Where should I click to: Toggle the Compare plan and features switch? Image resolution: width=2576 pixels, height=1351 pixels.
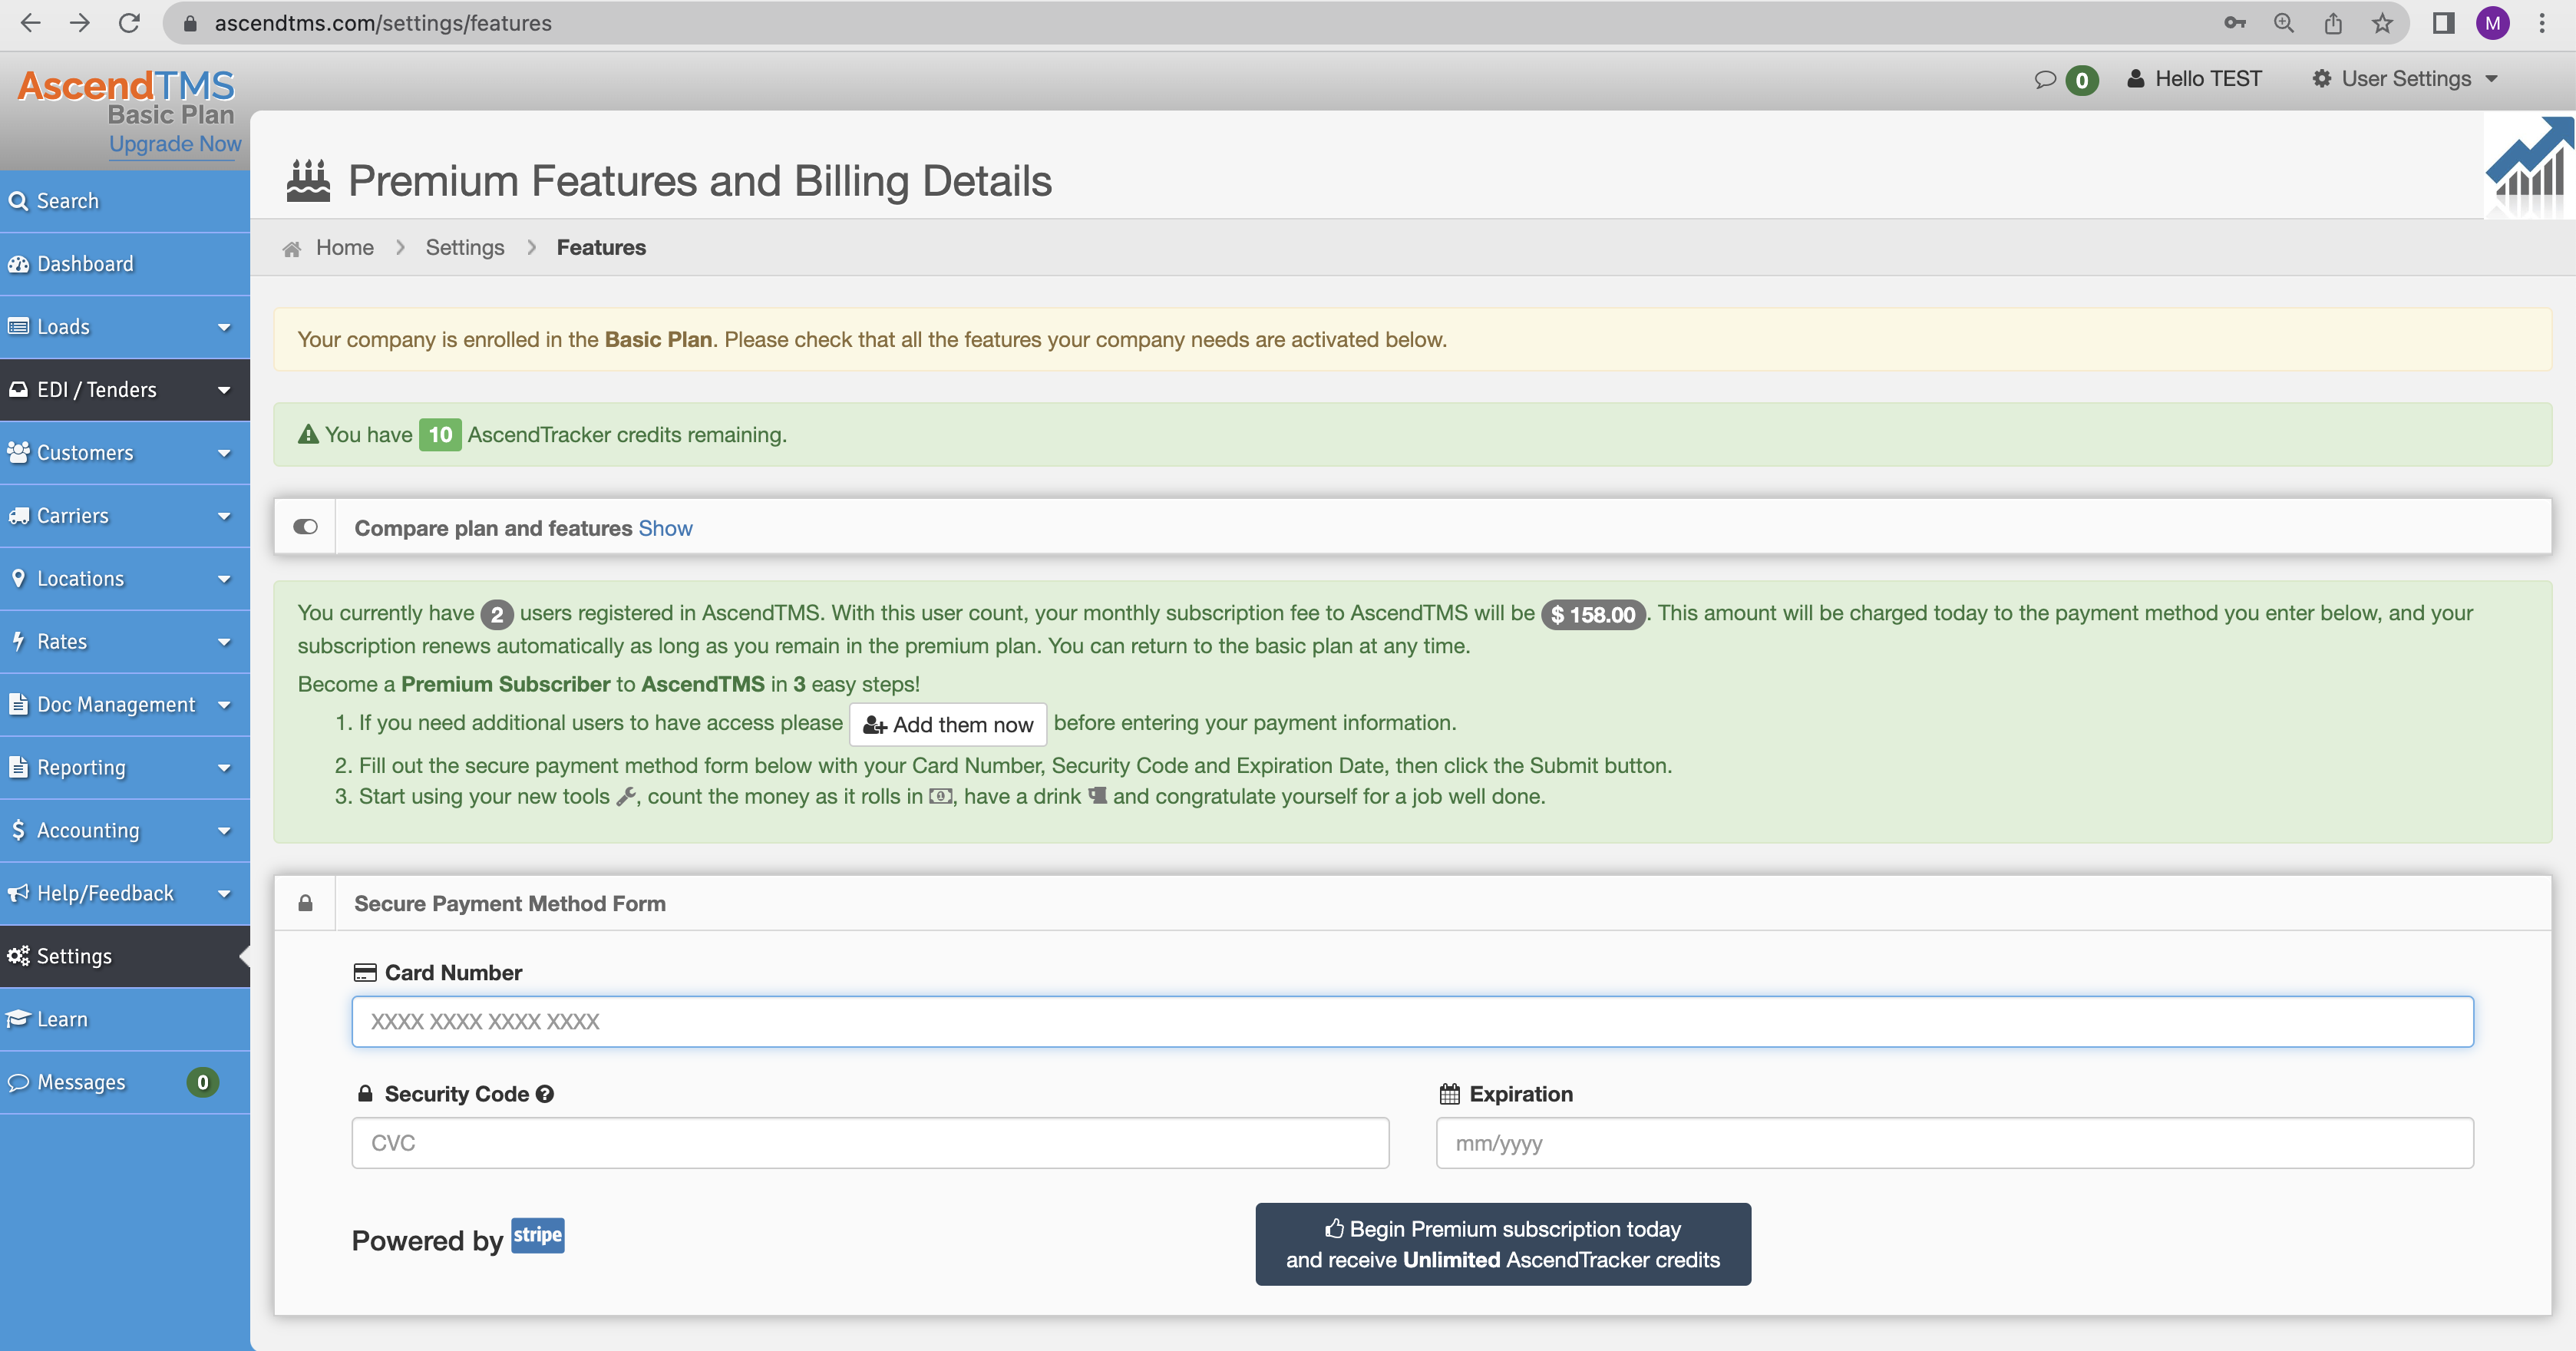click(306, 527)
